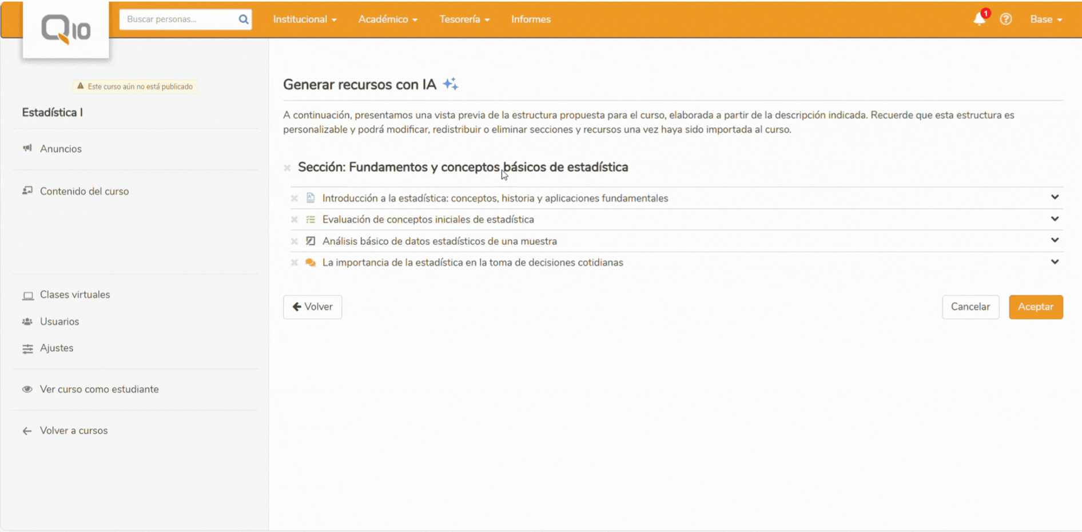Open the help question mark icon
Screen dimensions: 1082x532
pyautogui.click(x=1005, y=19)
